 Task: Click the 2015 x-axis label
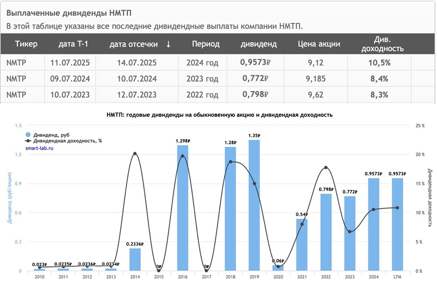pos(159,277)
